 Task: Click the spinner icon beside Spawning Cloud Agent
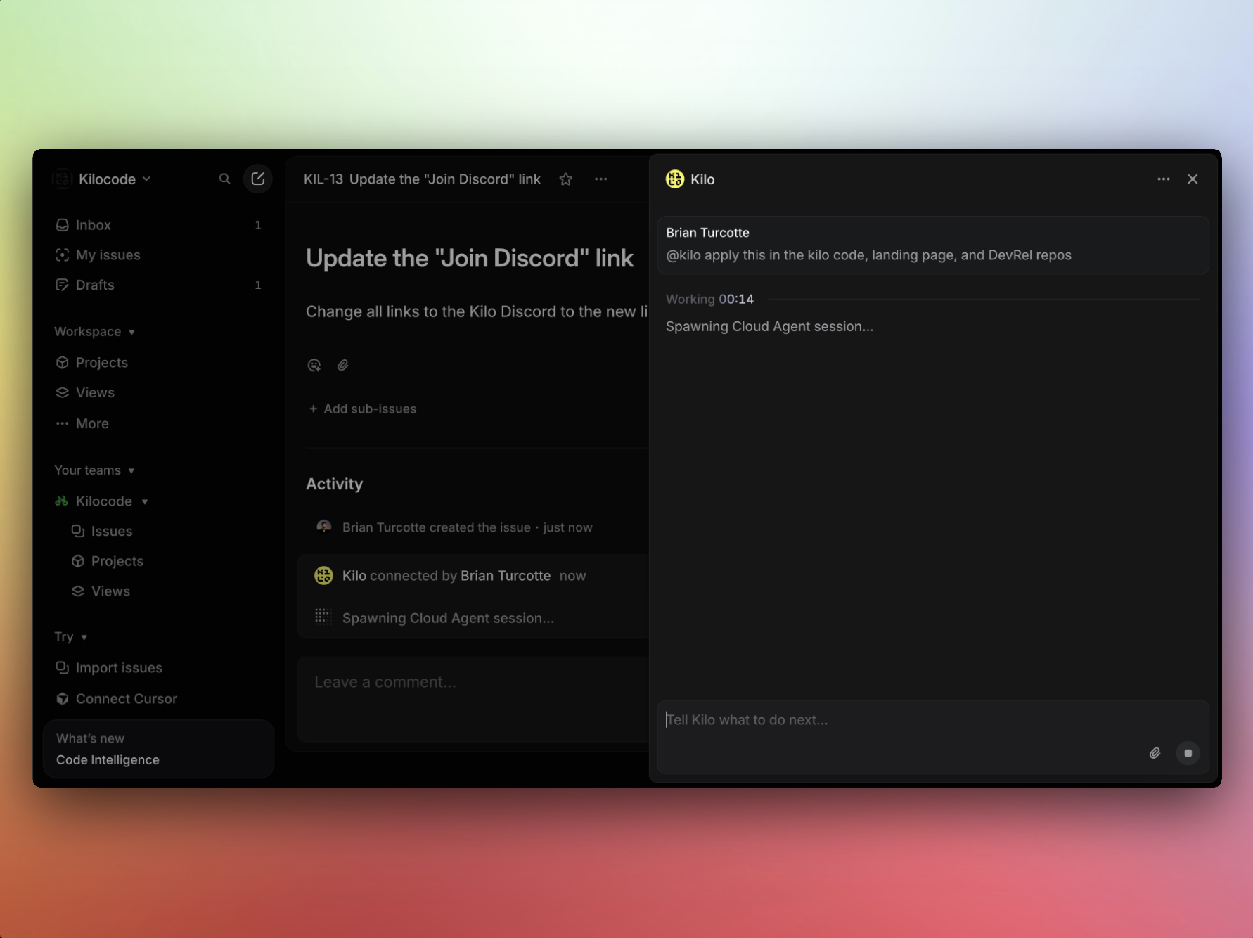(x=323, y=617)
